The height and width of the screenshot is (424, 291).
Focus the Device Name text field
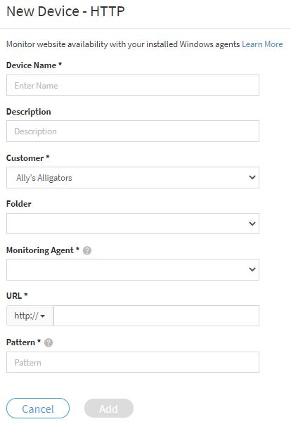(133, 85)
